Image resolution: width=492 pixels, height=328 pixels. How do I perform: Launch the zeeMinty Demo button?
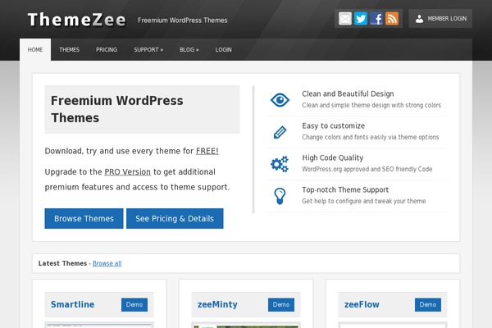(x=281, y=305)
